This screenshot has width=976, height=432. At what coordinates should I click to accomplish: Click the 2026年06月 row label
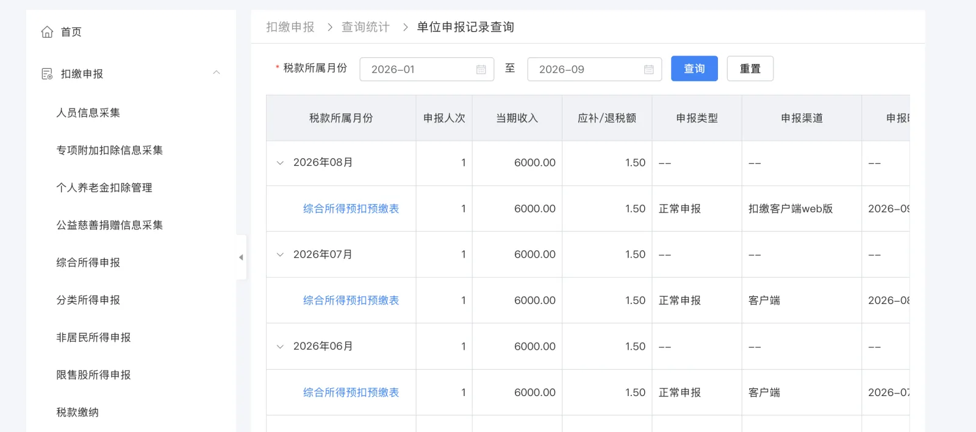click(323, 346)
